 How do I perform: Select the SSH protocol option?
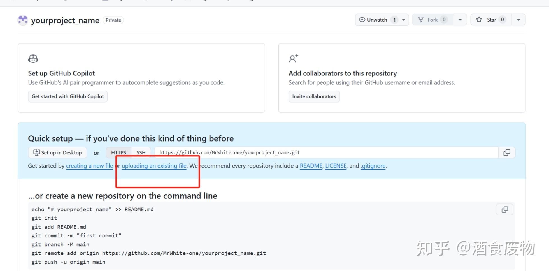coord(141,152)
